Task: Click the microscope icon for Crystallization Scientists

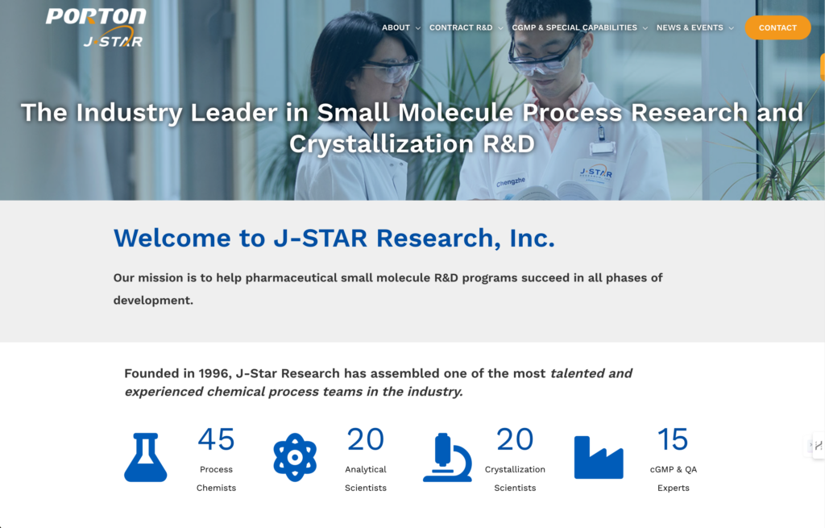Action: tap(447, 457)
